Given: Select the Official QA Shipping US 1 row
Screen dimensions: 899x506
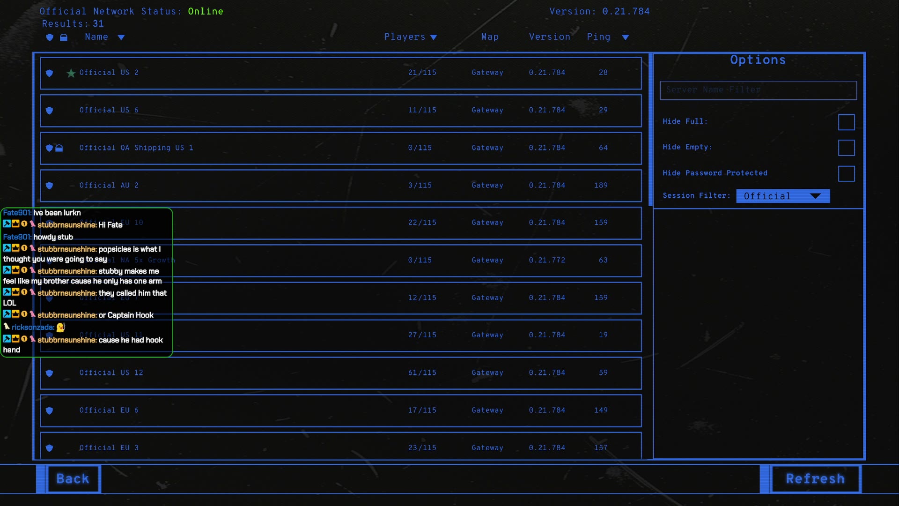Looking at the screenshot, I should pyautogui.click(x=341, y=148).
